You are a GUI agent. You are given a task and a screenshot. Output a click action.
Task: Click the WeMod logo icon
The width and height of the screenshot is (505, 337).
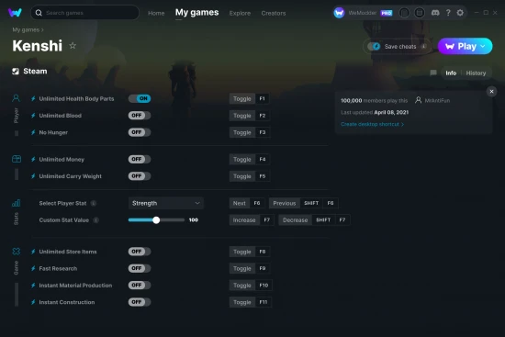pyautogui.click(x=15, y=13)
